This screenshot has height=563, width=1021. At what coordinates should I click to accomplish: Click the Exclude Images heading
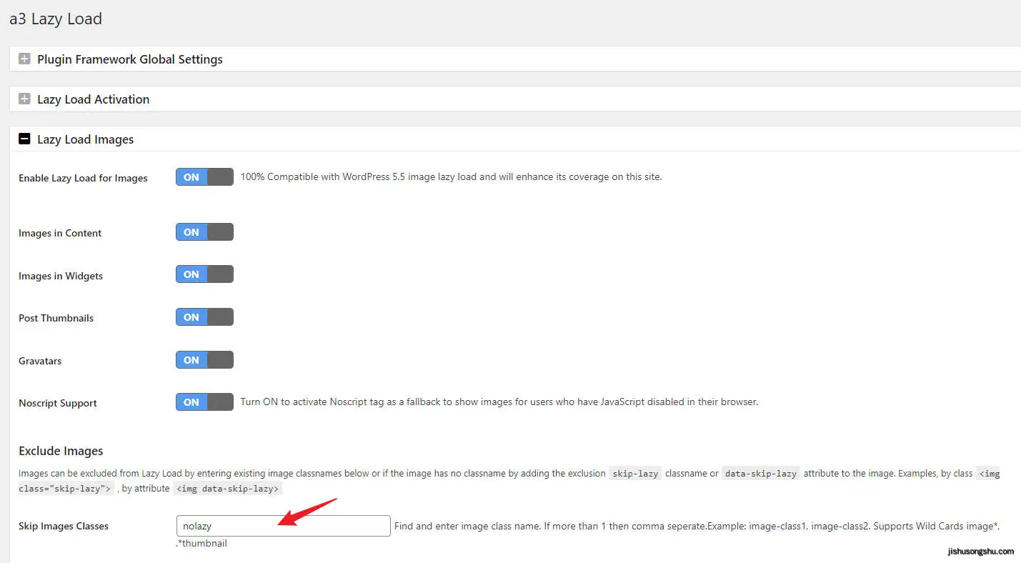point(61,451)
